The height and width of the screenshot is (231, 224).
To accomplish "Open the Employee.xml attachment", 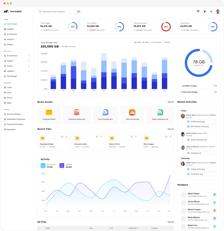I will tap(200, 153).
